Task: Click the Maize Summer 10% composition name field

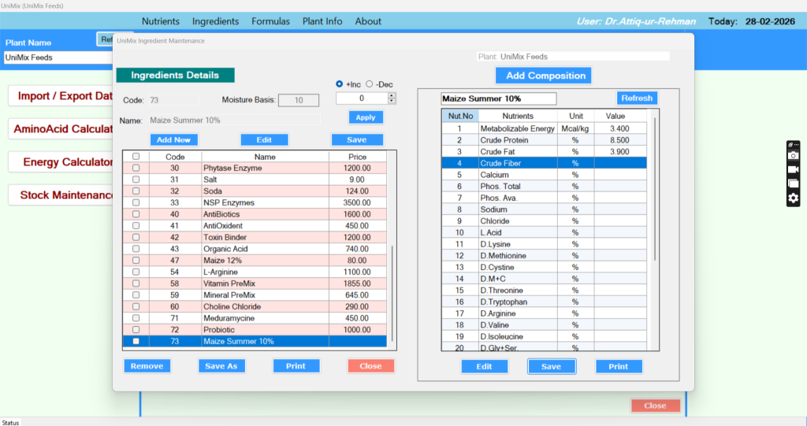Action: pyautogui.click(x=498, y=99)
